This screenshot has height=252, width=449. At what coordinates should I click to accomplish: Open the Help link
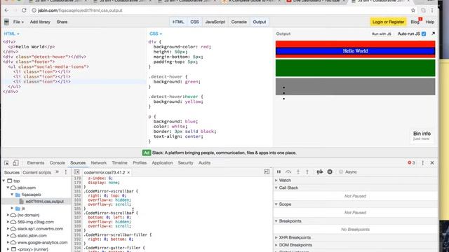pos(430,22)
